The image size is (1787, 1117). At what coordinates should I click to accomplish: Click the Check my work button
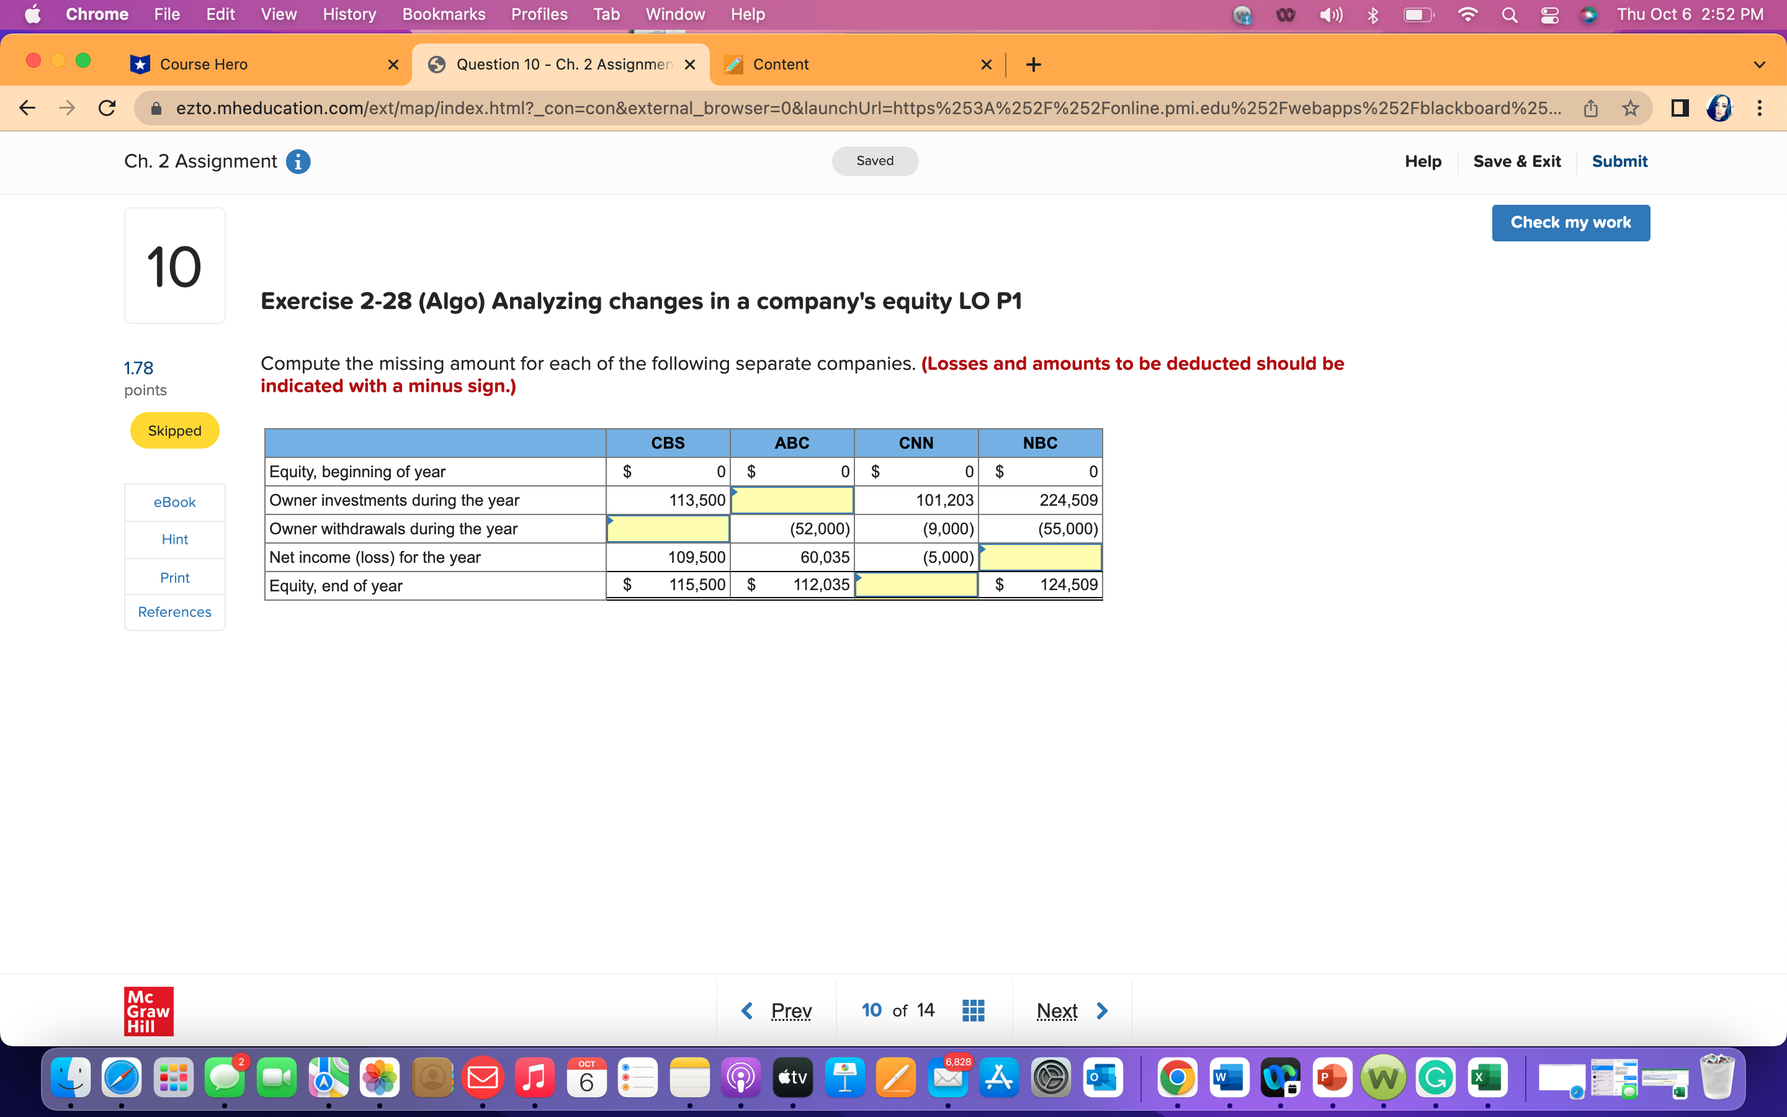click(1570, 222)
